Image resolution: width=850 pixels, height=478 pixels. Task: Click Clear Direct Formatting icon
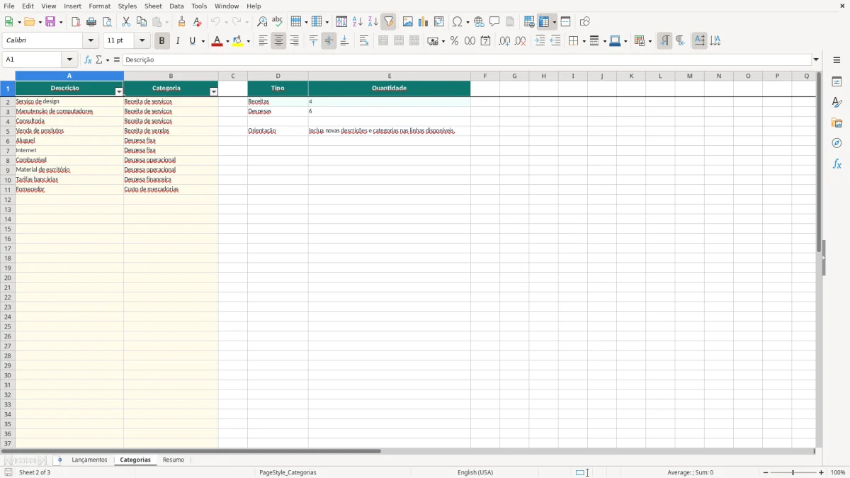coord(197,22)
